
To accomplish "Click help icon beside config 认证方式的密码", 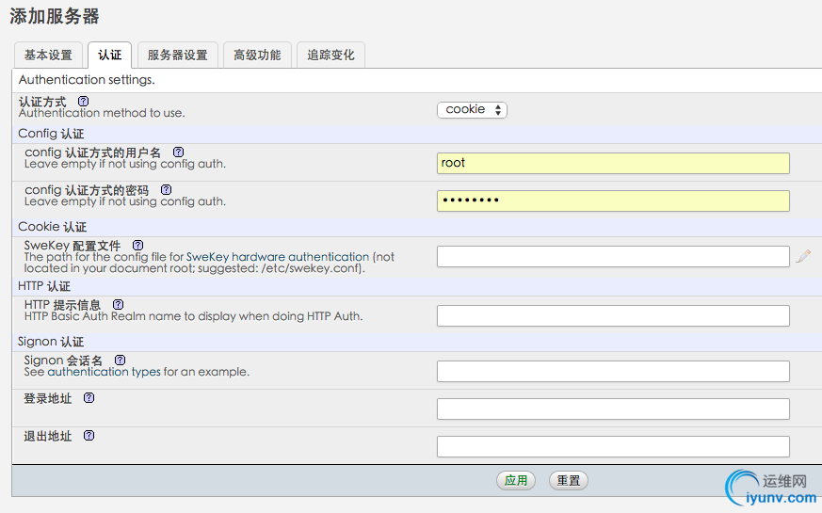I will pos(166,190).
